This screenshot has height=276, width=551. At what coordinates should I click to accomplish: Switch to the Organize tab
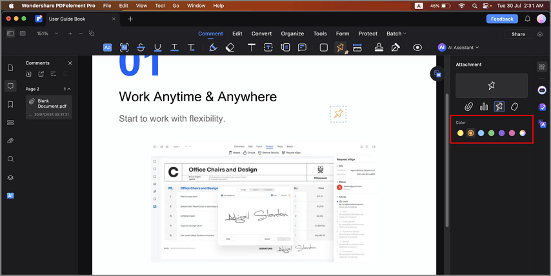pyautogui.click(x=292, y=34)
